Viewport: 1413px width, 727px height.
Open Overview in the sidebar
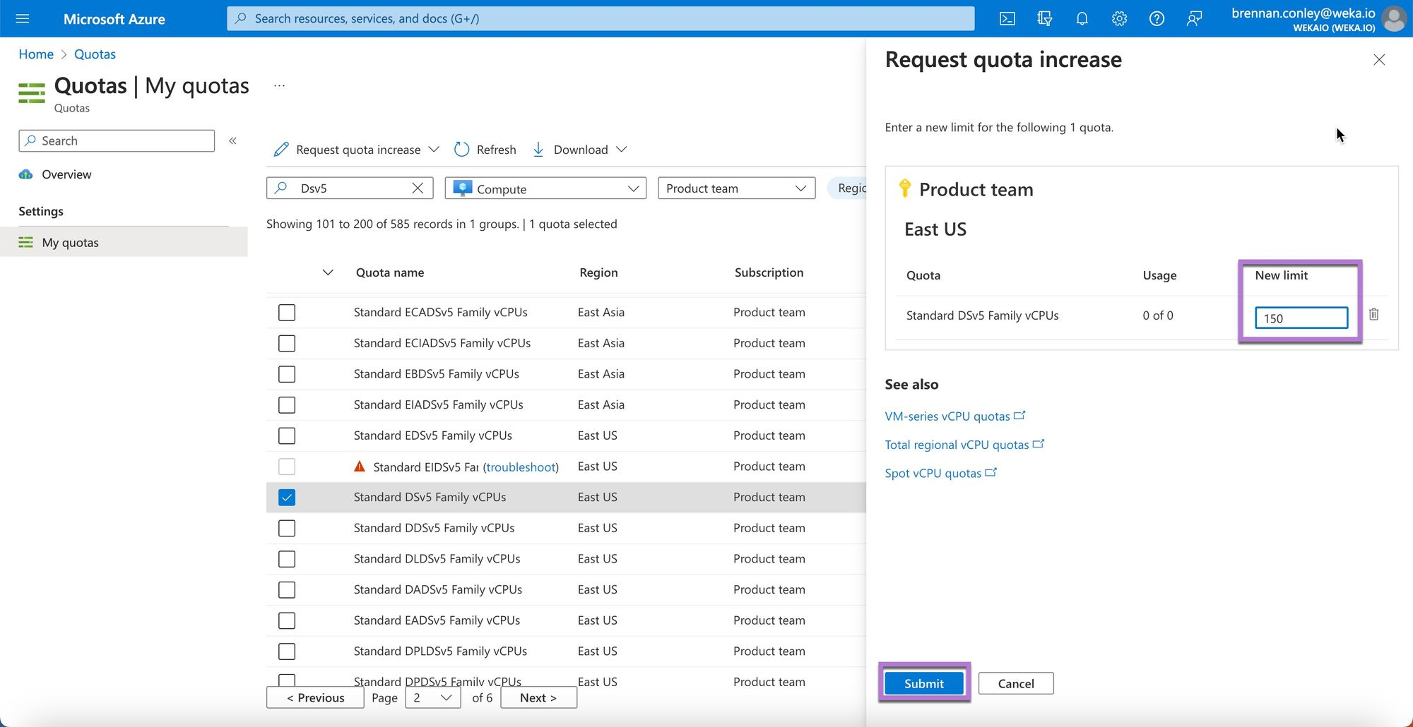coord(66,174)
